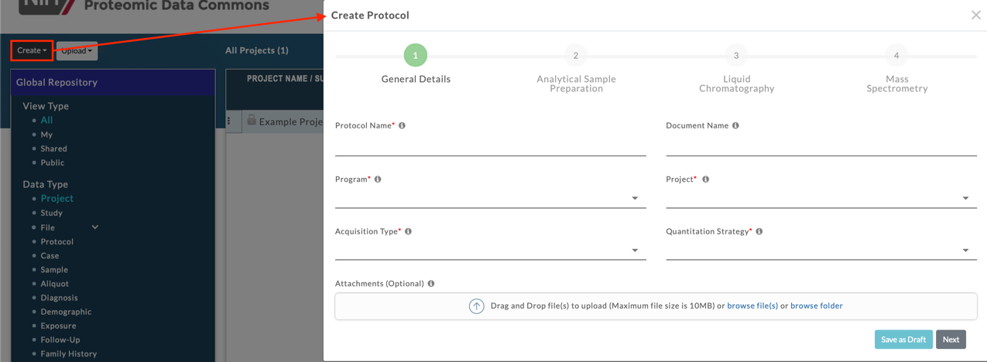Click the upload arrow icon in attachments area
Image resolution: width=987 pixels, height=362 pixels.
tap(476, 306)
